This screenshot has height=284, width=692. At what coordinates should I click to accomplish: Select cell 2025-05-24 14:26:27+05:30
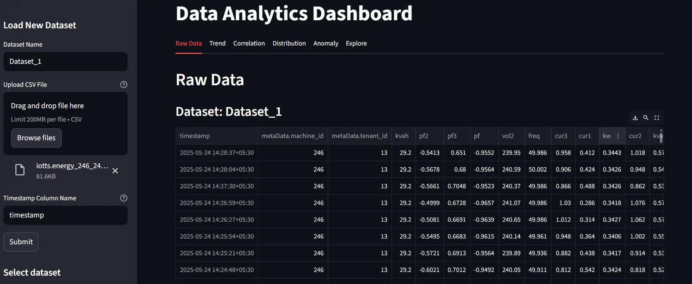pyautogui.click(x=216, y=220)
